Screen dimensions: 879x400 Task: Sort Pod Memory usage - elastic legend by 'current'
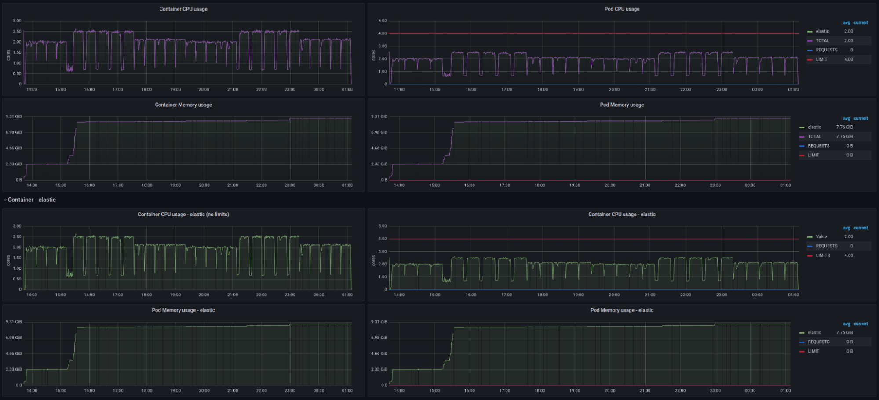(861, 324)
